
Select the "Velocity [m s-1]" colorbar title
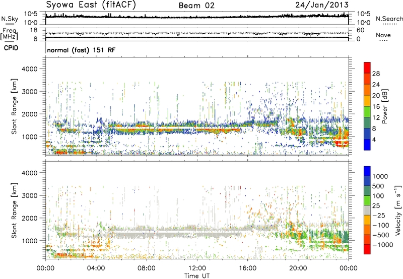(398, 210)
